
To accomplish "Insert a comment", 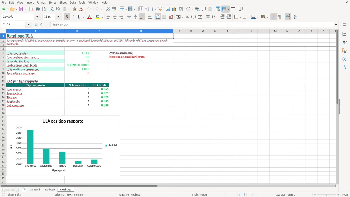I will tap(204, 9).
